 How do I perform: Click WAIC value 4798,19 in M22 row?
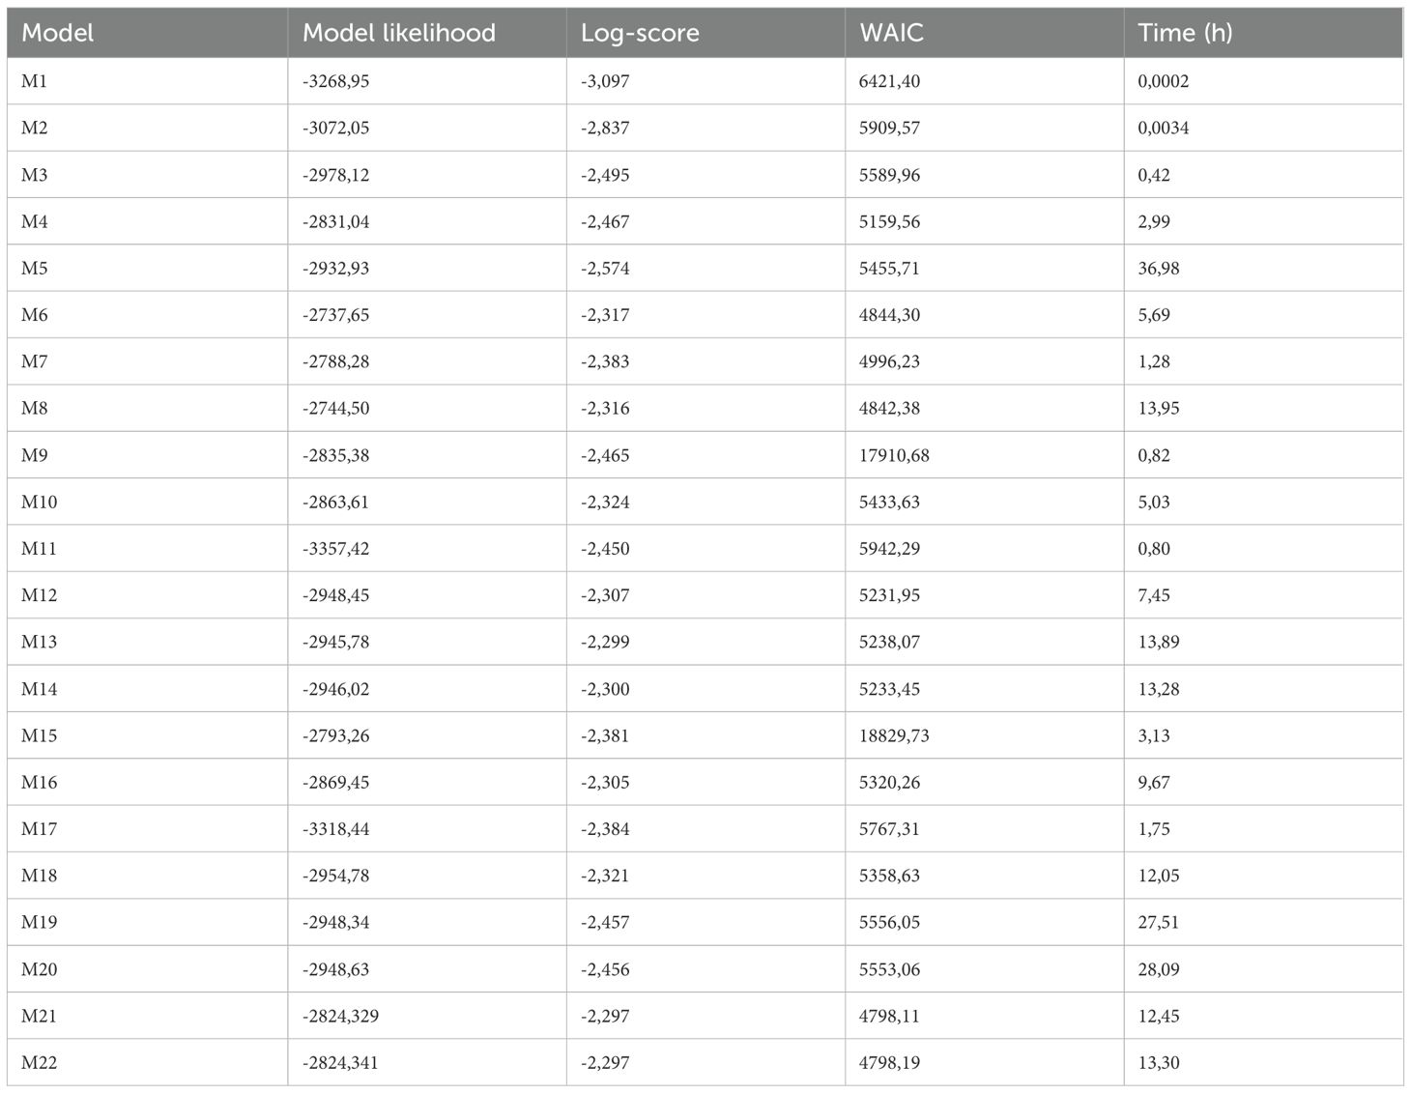[889, 1063]
